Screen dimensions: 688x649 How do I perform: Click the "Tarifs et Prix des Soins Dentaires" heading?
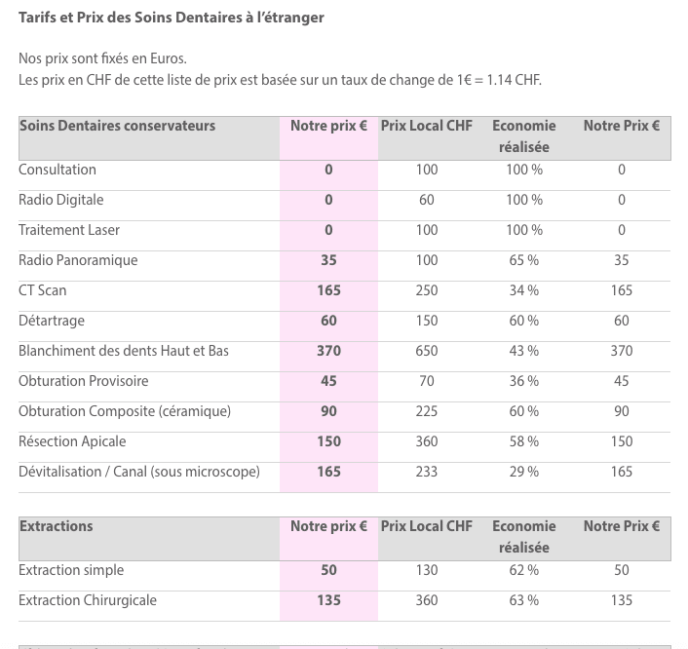pyautogui.click(x=172, y=18)
